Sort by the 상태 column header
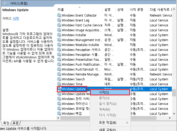Image resolution: width=177 pixels, height=131 pixels. (x=122, y=10)
